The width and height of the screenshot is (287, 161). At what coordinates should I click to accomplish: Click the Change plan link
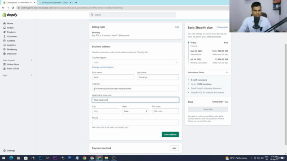point(222,27)
